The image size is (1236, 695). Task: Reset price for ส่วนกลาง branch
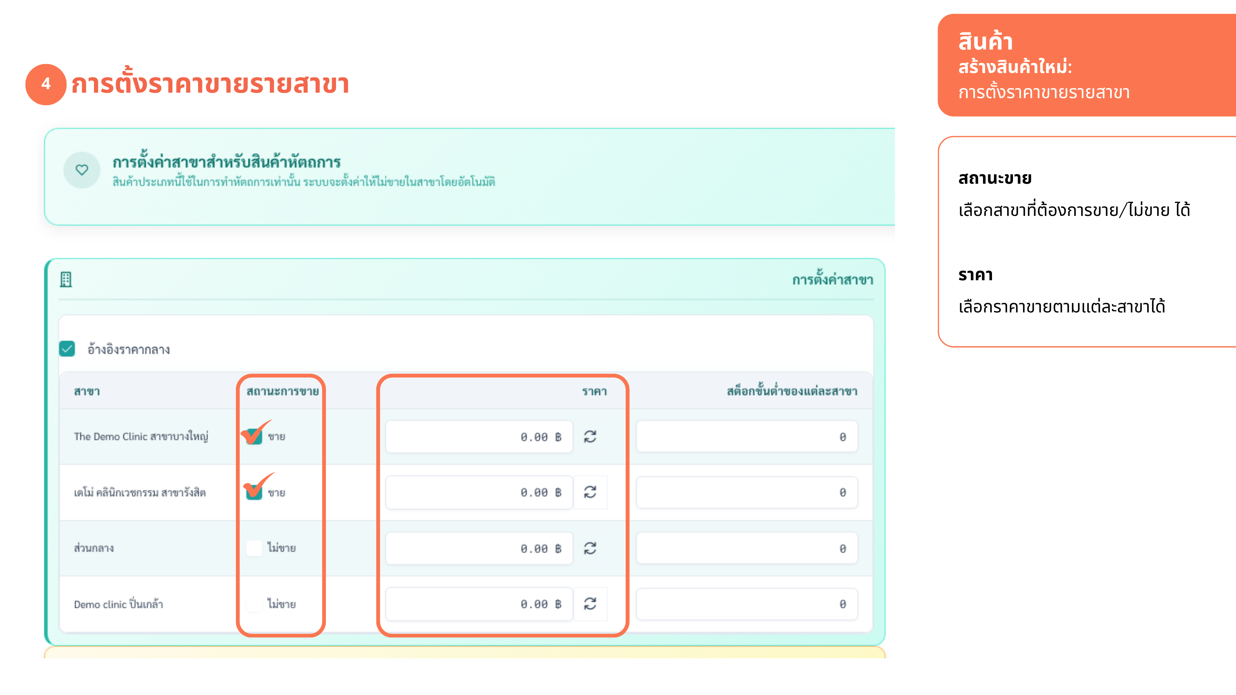click(590, 548)
